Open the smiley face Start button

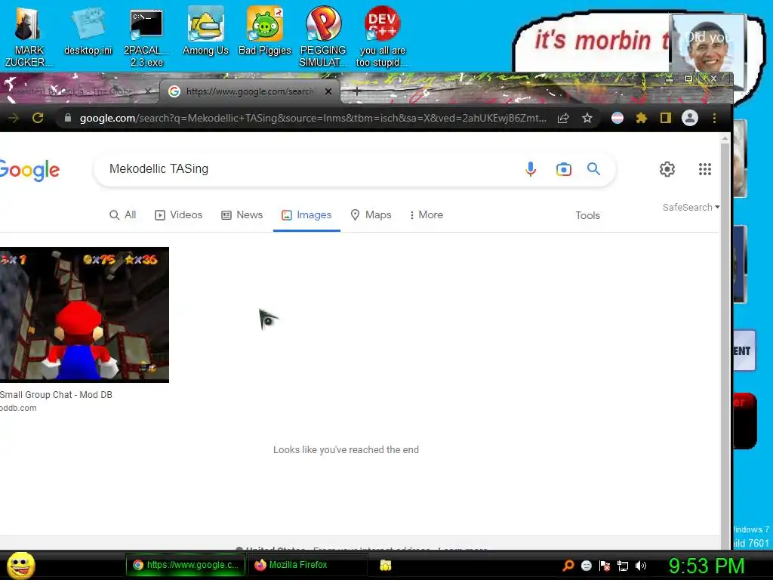point(21,565)
